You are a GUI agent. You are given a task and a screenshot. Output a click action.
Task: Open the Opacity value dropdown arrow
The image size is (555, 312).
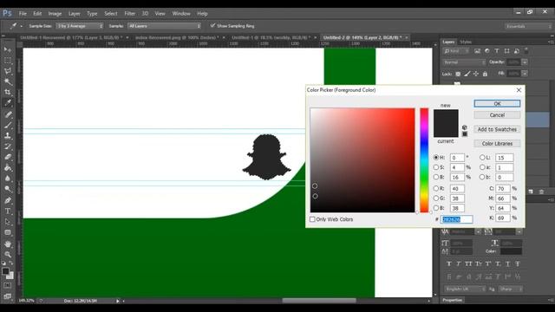pyautogui.click(x=525, y=62)
